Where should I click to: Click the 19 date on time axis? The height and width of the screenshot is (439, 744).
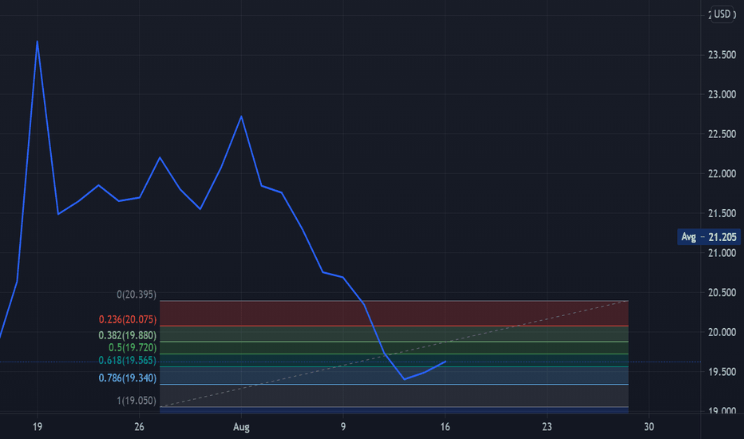[38, 427]
